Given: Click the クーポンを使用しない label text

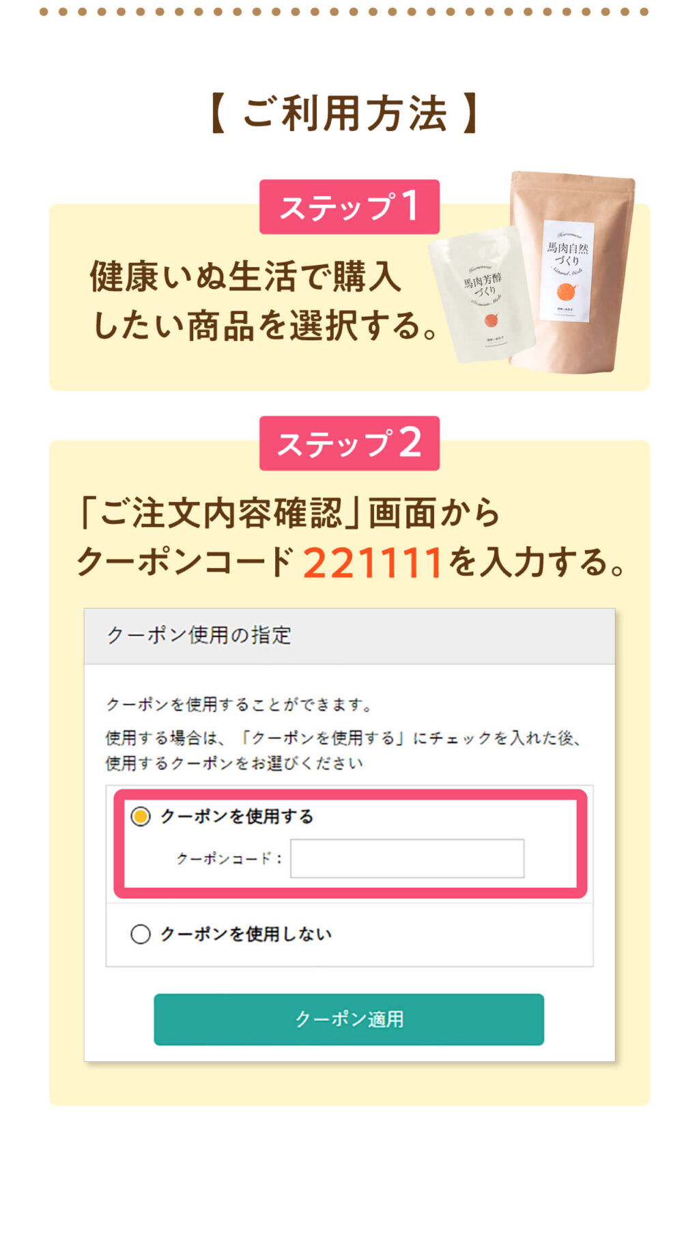Looking at the screenshot, I should pos(246,934).
